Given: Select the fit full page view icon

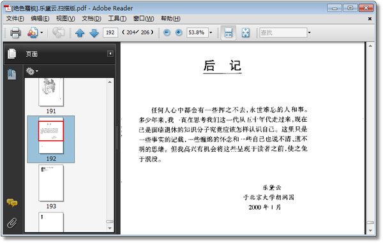Looking at the screenshot, I should tap(246, 33).
